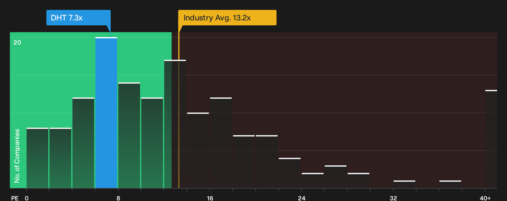The height and width of the screenshot is (201, 507).
Task: Click the x-axis label 0
Action: click(x=27, y=198)
